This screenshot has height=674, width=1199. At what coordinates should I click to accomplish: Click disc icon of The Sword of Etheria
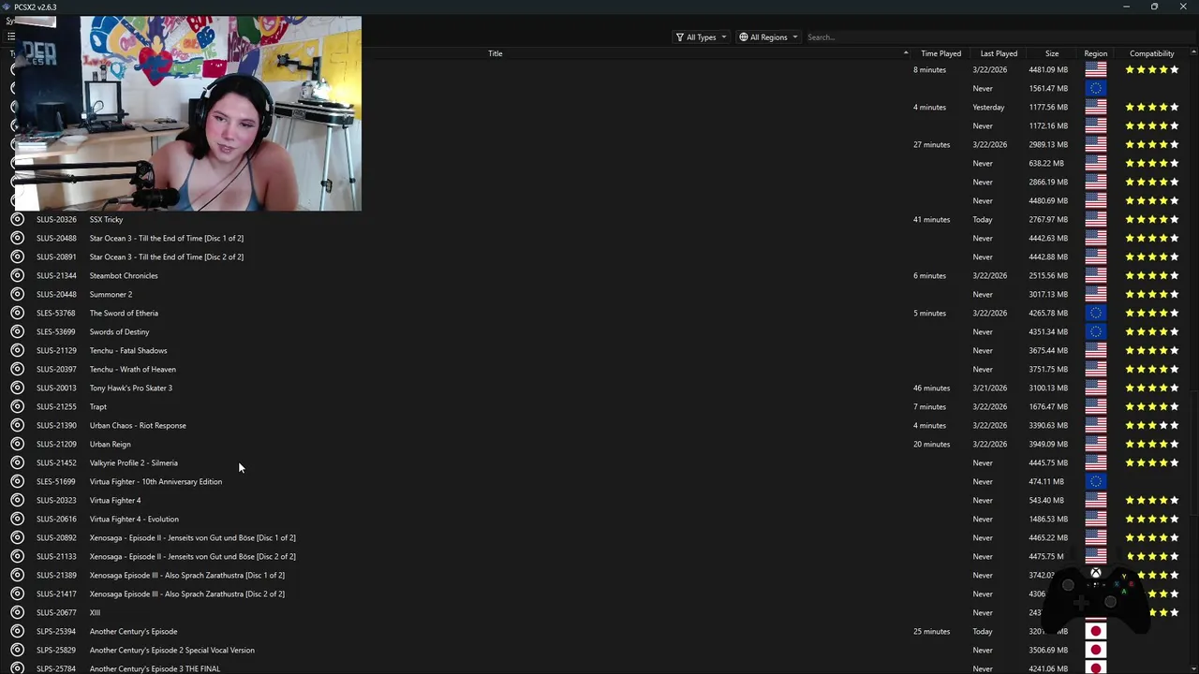point(17,313)
